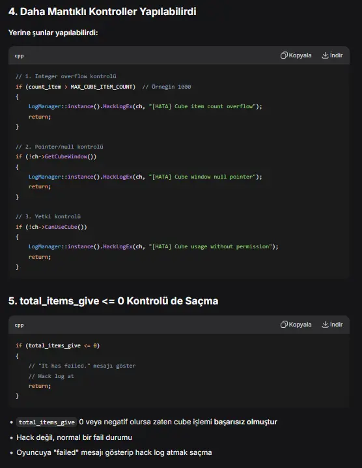Copy the first cpp code block with Kopyala
362x468 pixels.
click(x=296, y=55)
